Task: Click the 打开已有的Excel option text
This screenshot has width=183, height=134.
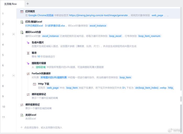Action: (34, 25)
